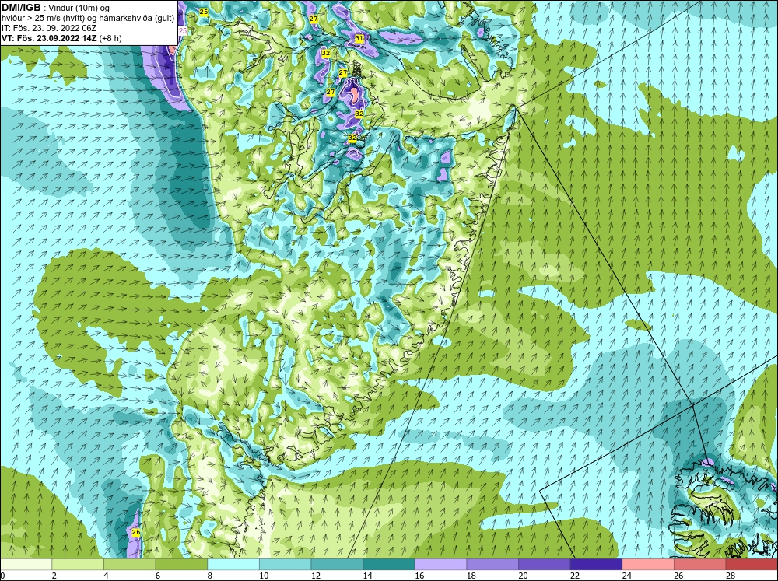This screenshot has height=581, width=778.
Task: Click the legend scale number 20
Action: coord(523,576)
